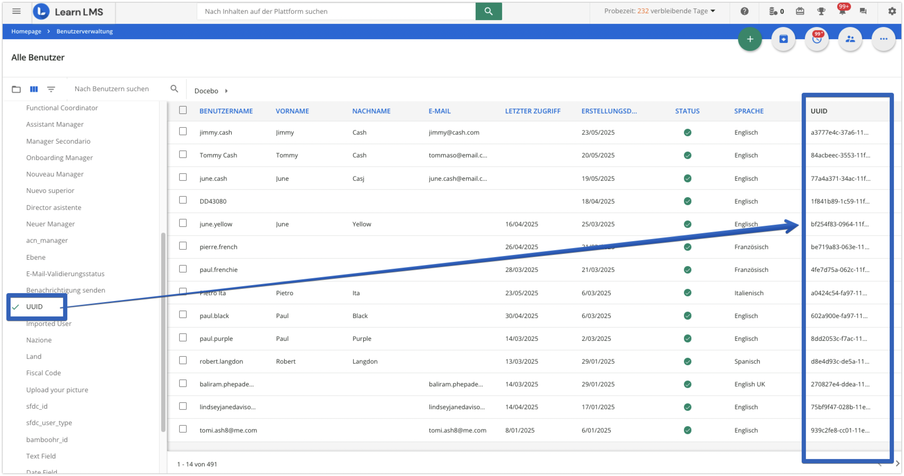Click the green plus add user button
Image resolution: width=904 pixels, height=476 pixels.
click(750, 39)
